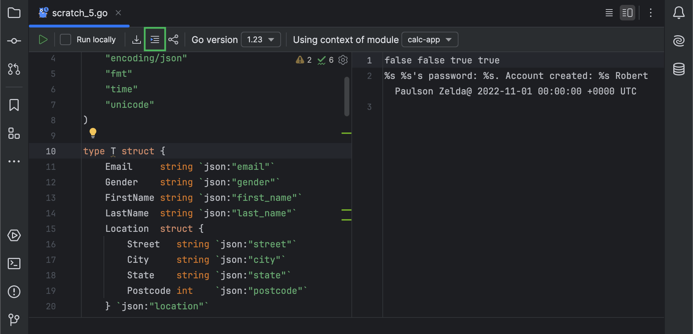This screenshot has height=334, width=693.
Task: Expand the More tool windows ellipsis menu
Action: point(14,161)
